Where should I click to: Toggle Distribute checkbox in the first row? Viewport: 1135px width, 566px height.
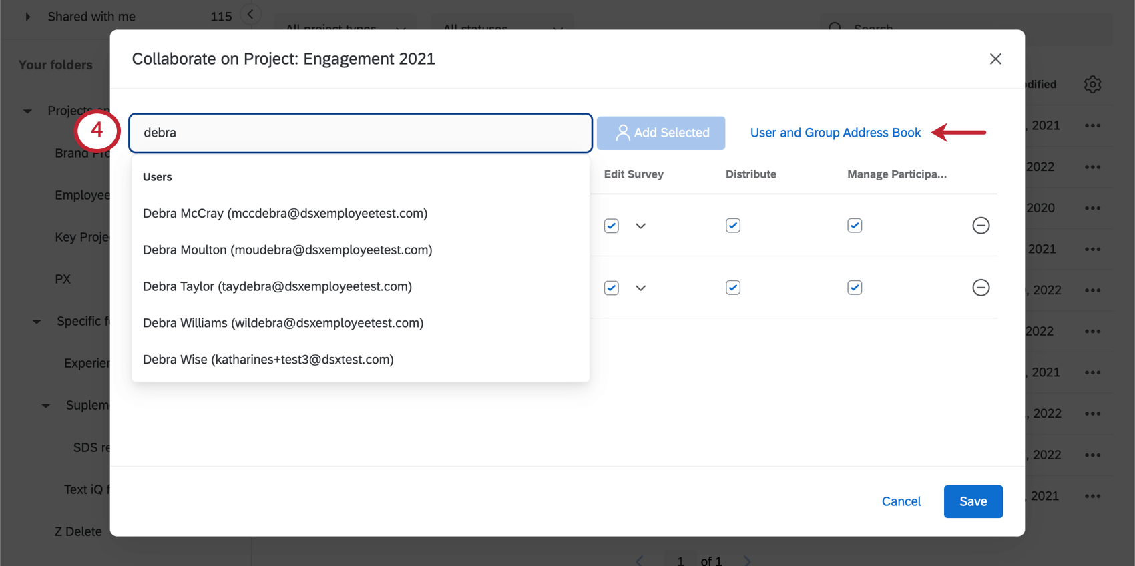point(733,226)
